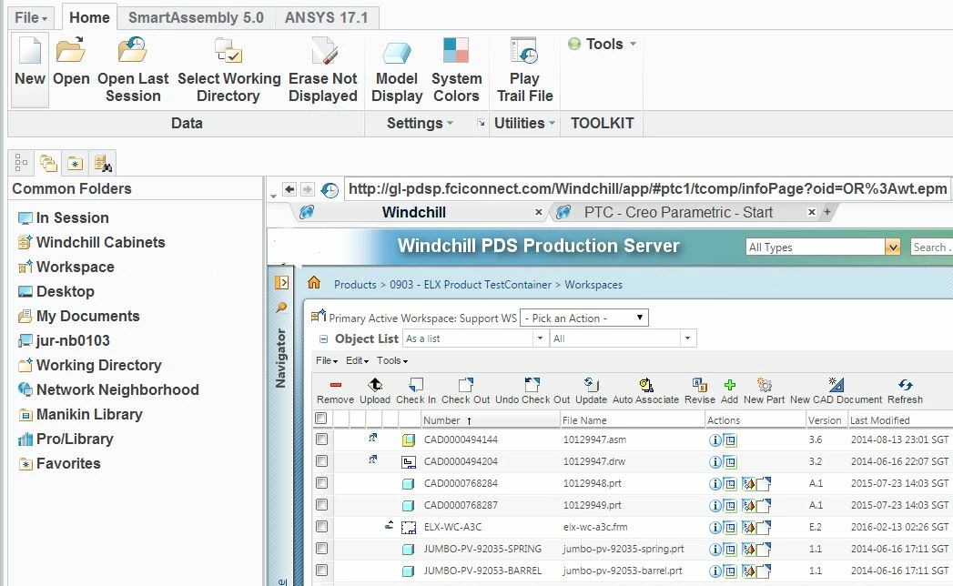This screenshot has width=953, height=586.
Task: Open the File dropdown in the ribbon
Action: [31, 17]
